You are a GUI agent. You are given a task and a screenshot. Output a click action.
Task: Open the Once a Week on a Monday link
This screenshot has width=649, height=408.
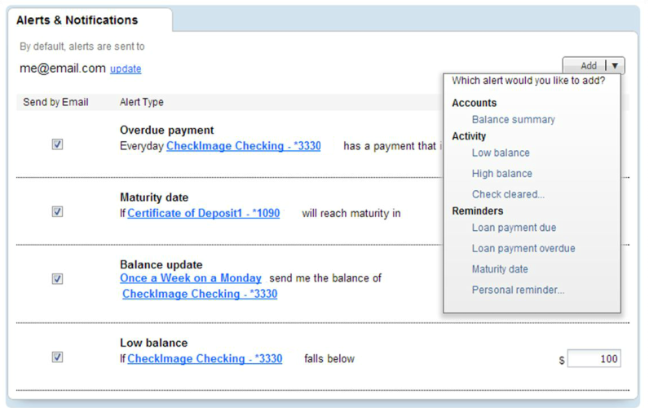191,278
